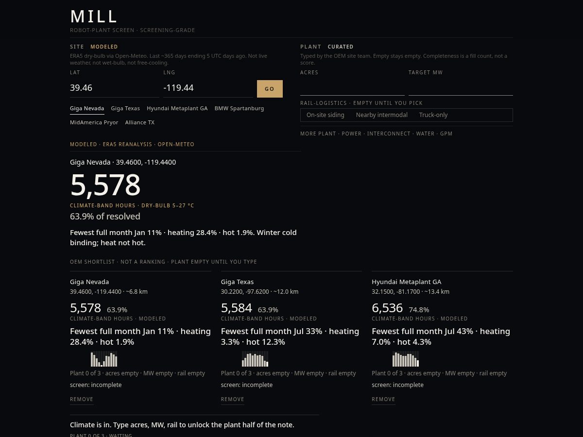583x437 pixels.
Task: Select the Giga Nevada site preset
Action: click(87, 108)
